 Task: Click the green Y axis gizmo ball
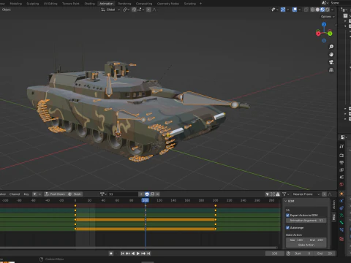tap(330, 34)
